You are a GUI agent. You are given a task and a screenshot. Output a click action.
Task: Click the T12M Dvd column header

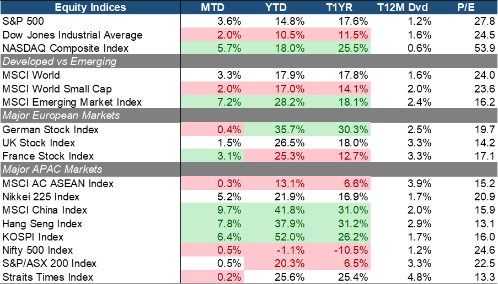pos(401,8)
